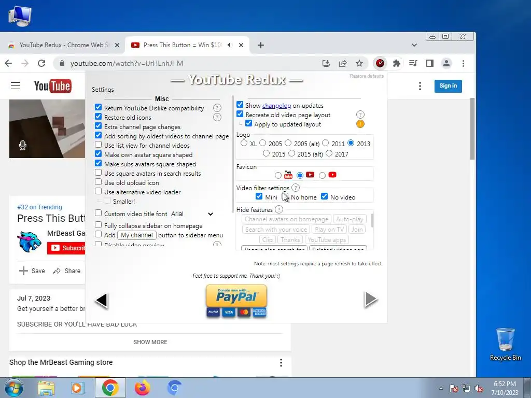531x398 pixels.
Task: Enable Use list view for channel videos
Action: coord(98,145)
